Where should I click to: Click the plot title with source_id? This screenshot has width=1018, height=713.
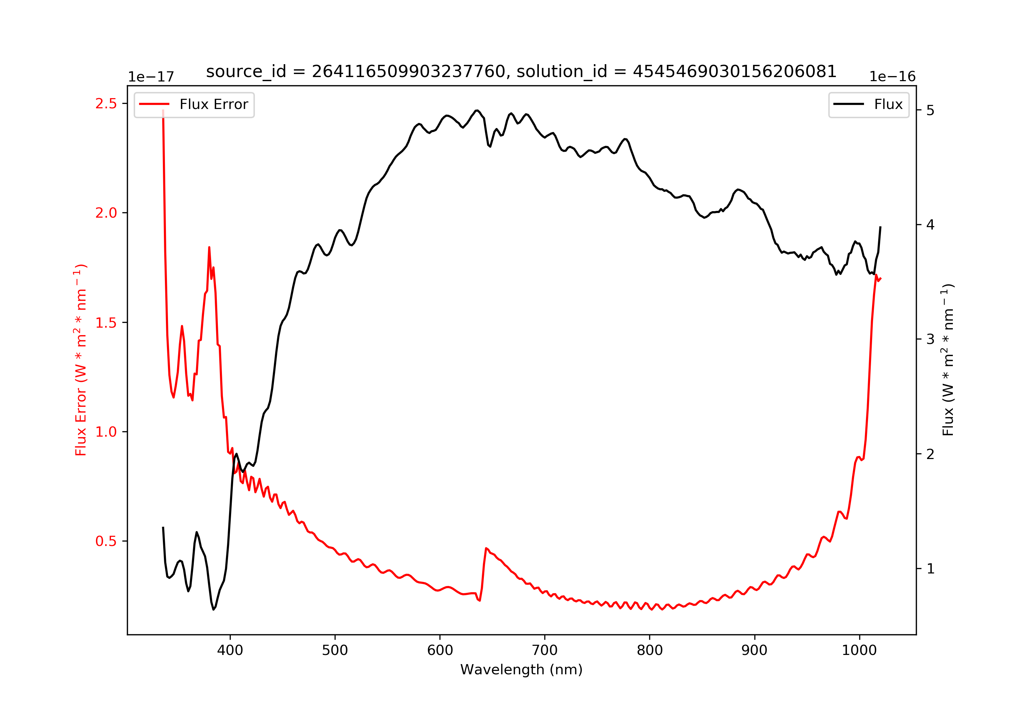click(x=522, y=71)
